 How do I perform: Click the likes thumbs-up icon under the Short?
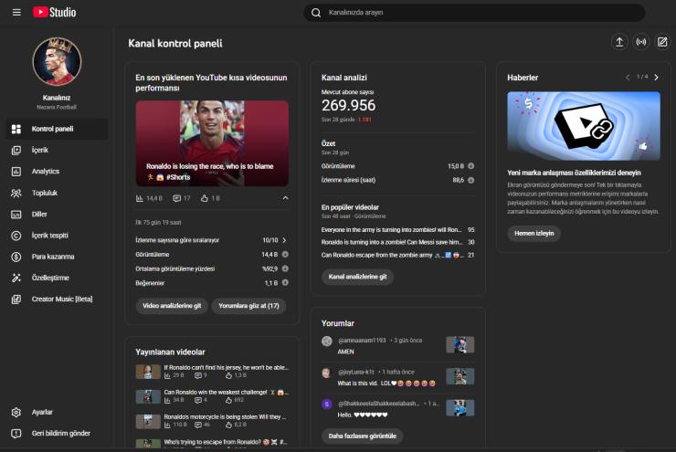pyautogui.click(x=205, y=198)
